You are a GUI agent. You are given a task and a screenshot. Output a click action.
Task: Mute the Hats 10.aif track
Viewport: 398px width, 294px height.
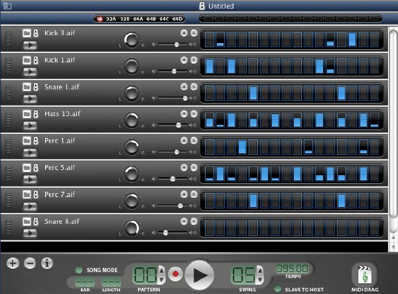pos(184,113)
